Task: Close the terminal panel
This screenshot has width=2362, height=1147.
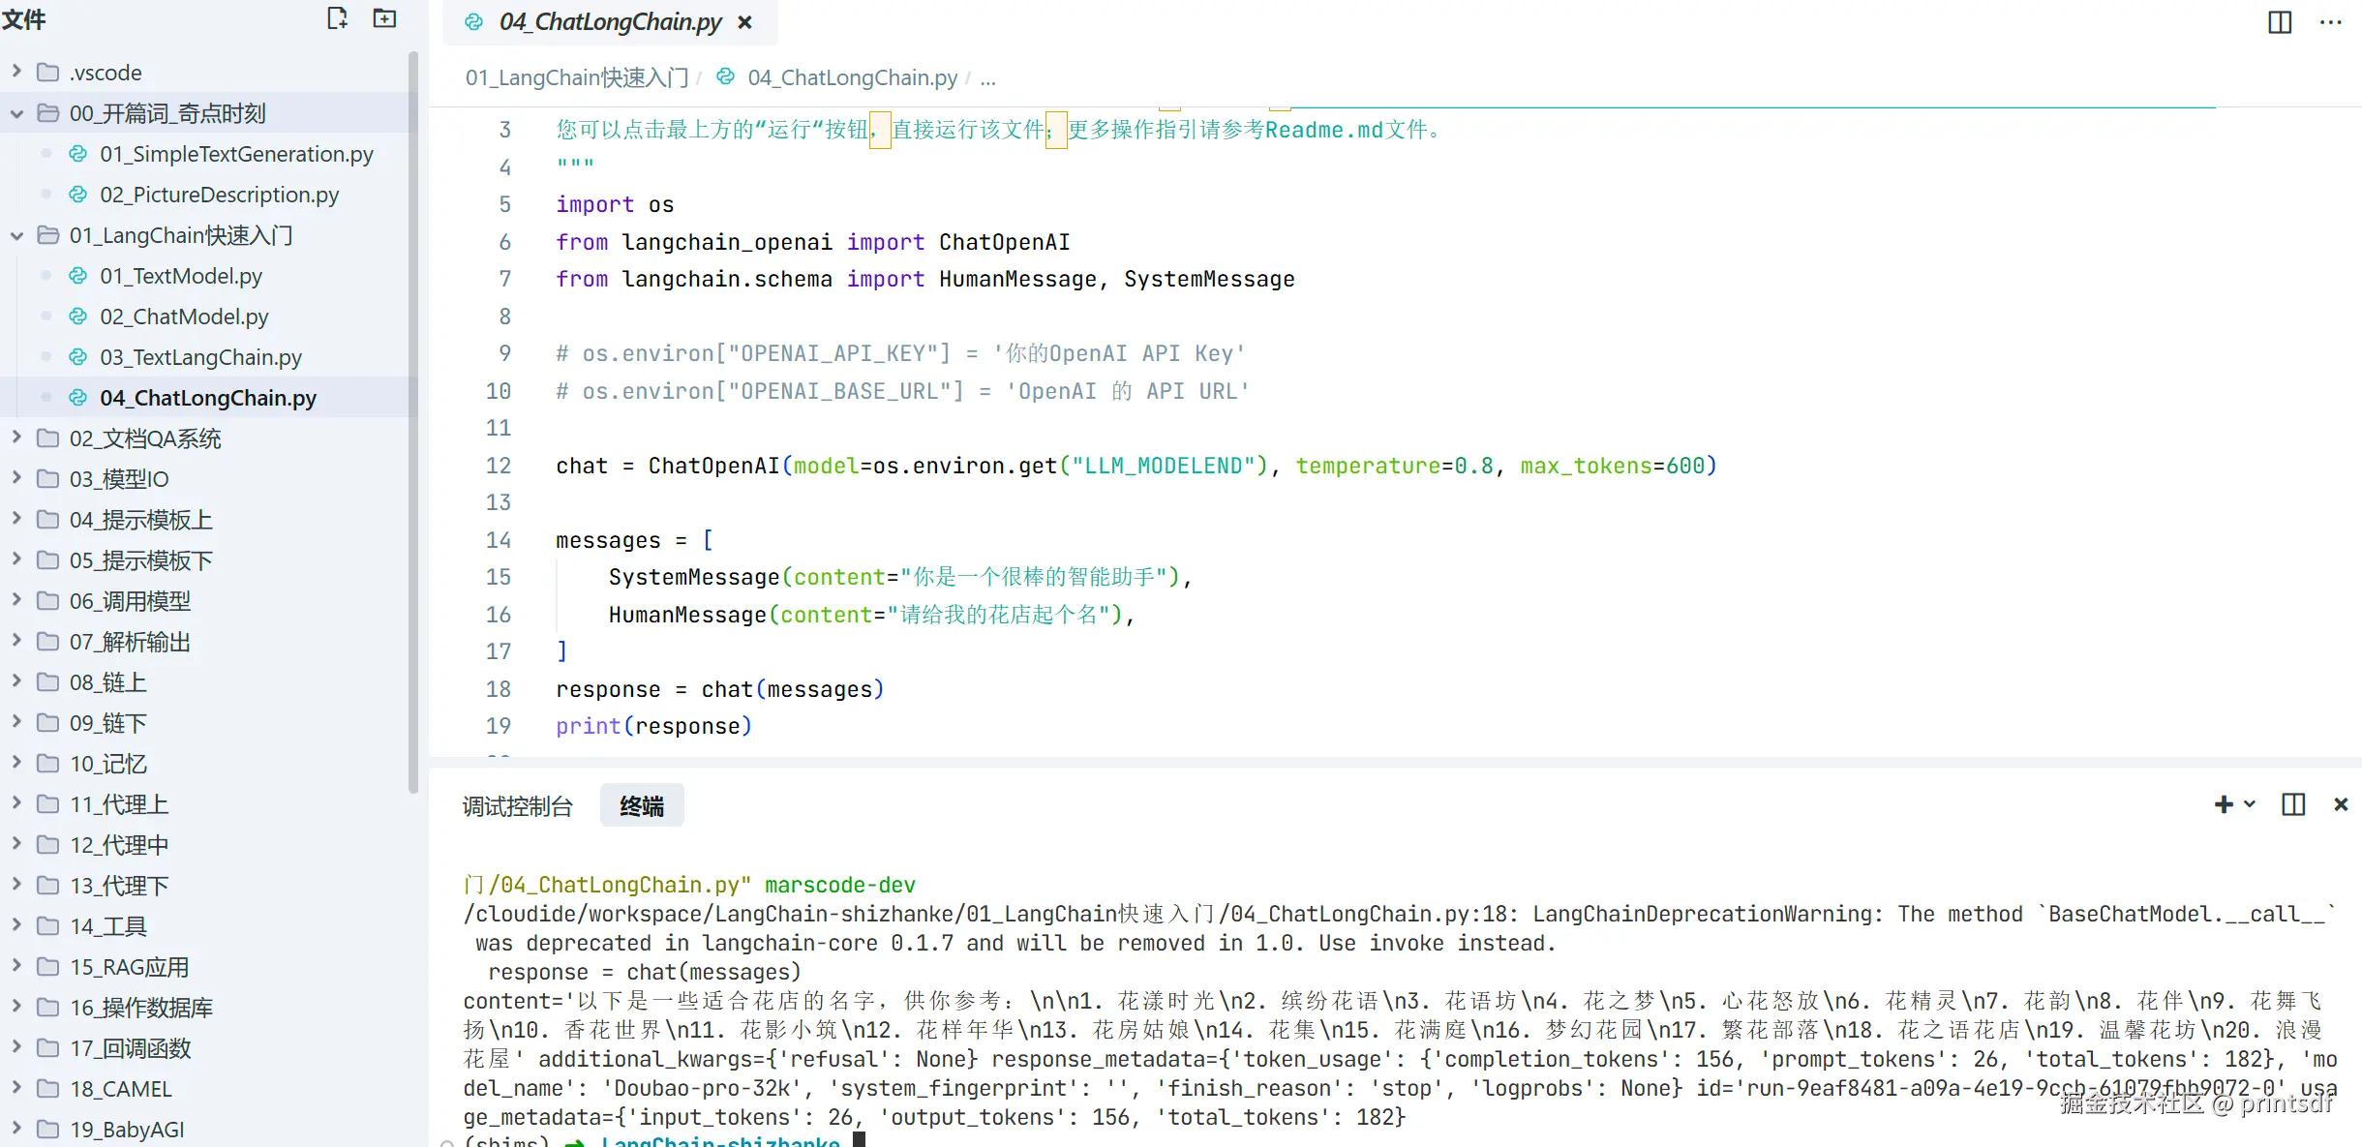Action: [2341, 804]
